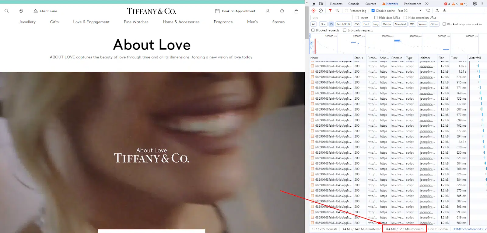Filter requests by Media

387,24
